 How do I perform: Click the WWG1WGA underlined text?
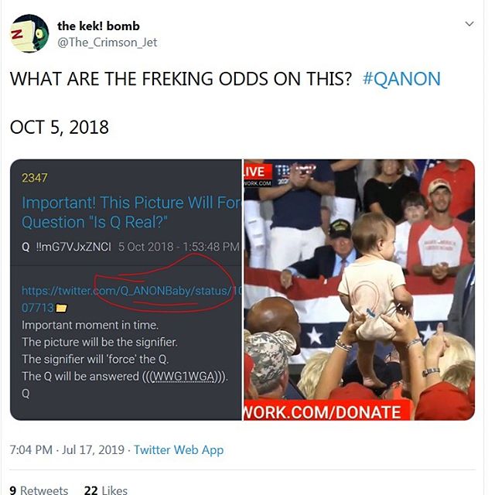point(184,377)
